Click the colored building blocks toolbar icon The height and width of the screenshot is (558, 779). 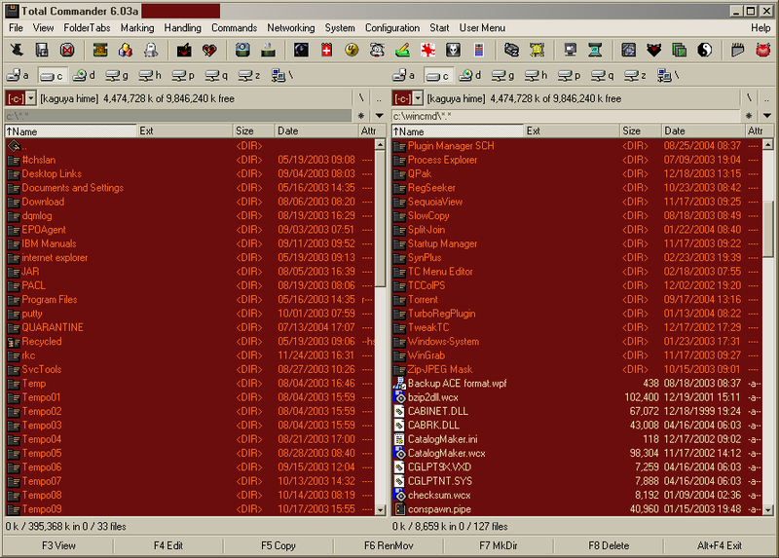pos(126,50)
